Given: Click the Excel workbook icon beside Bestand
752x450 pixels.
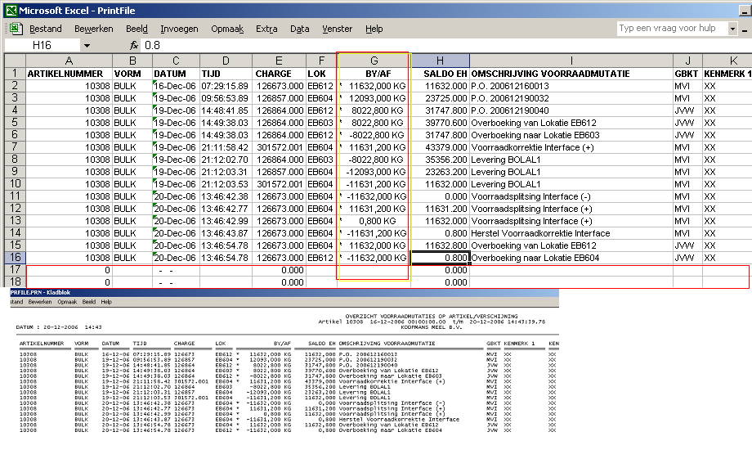Looking at the screenshot, I should pos(16,29).
